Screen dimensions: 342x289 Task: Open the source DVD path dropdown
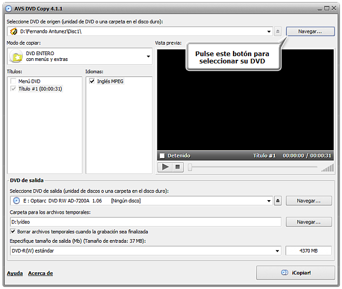click(269, 32)
